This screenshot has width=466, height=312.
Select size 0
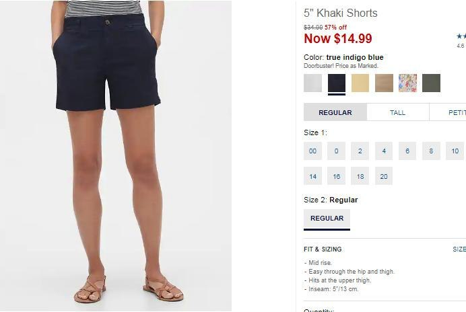click(x=337, y=151)
